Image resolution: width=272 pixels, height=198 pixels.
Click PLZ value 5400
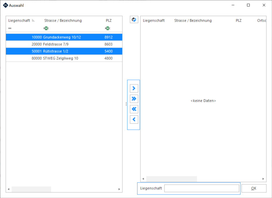[108, 51]
